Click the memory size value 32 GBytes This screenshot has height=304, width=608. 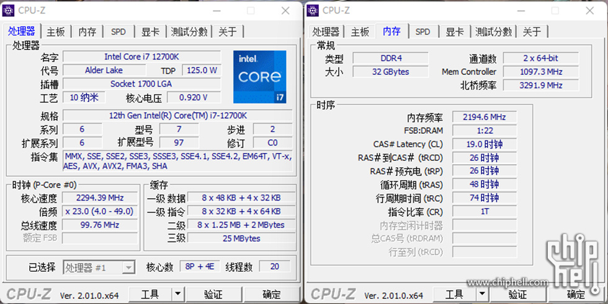coord(391,72)
